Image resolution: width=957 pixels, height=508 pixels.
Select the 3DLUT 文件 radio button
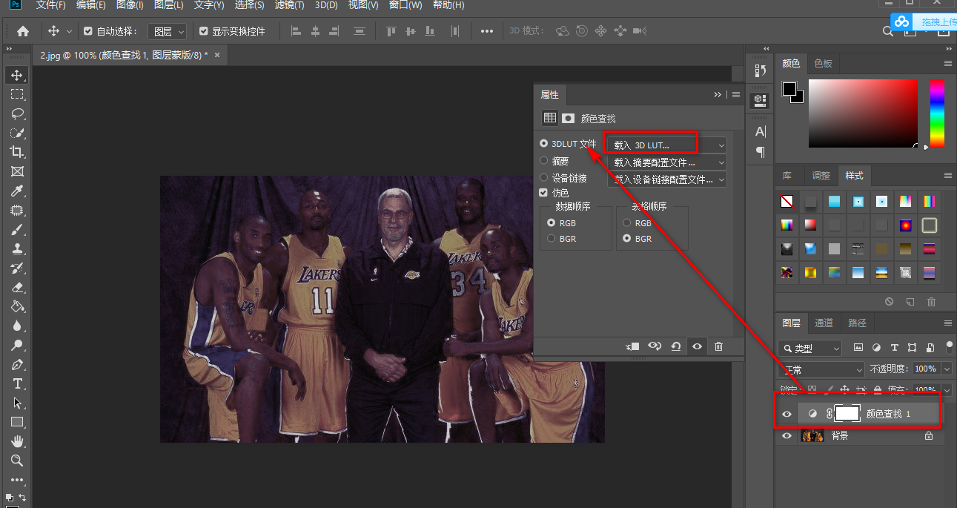544,144
